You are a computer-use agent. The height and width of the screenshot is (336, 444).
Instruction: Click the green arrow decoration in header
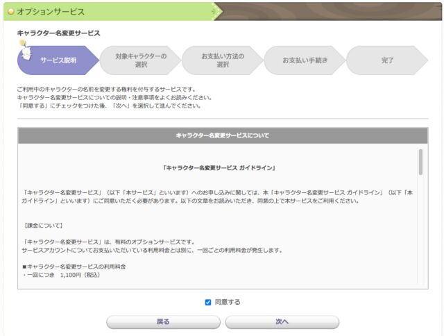(x=216, y=11)
